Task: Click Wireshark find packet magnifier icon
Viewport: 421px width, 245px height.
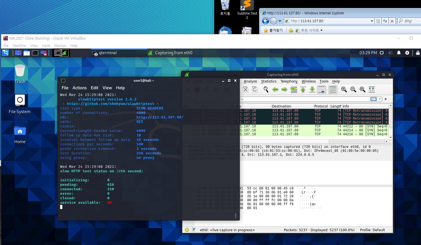Action: (x=266, y=90)
